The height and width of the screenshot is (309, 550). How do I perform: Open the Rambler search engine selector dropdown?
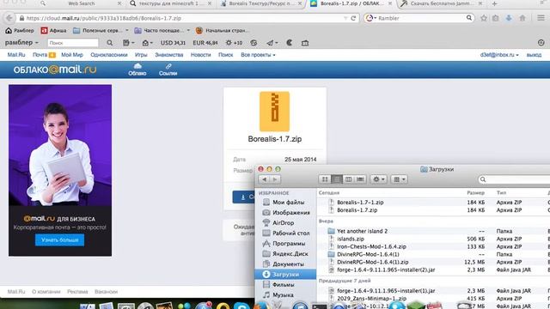point(371,18)
